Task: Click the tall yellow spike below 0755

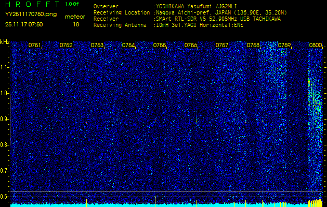Action: click(155, 201)
